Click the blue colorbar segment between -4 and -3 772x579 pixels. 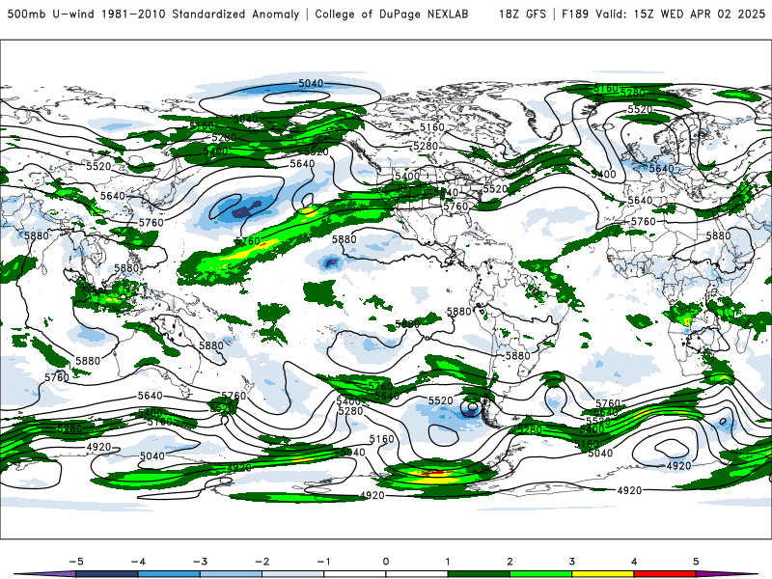tap(169, 574)
